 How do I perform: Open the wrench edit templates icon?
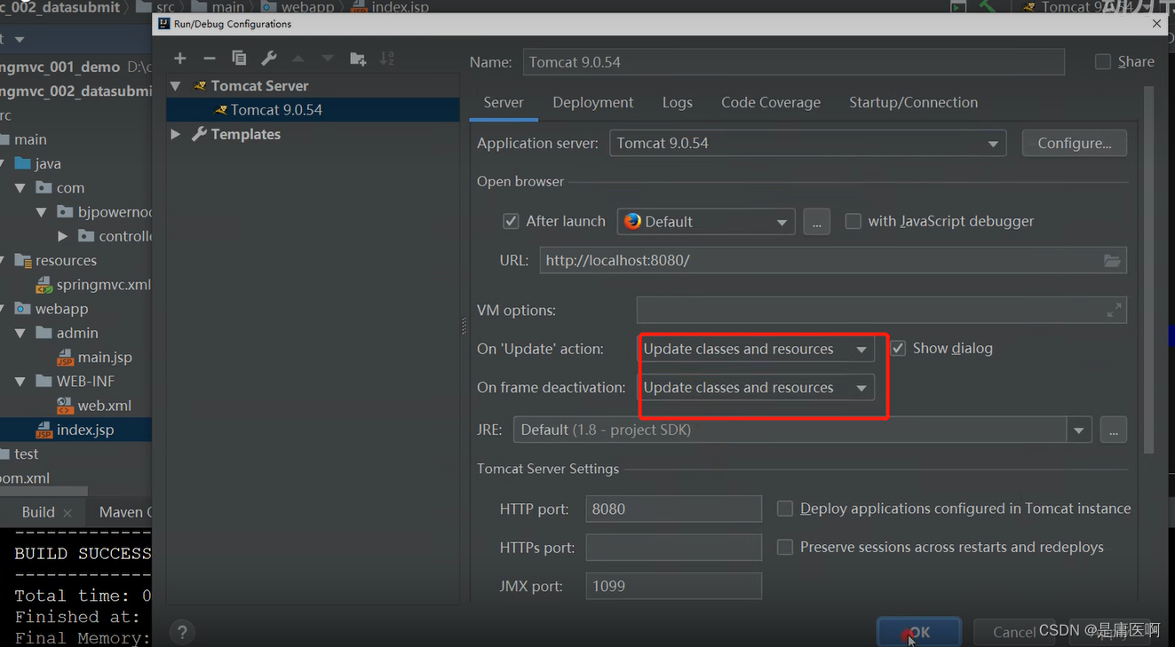(269, 59)
